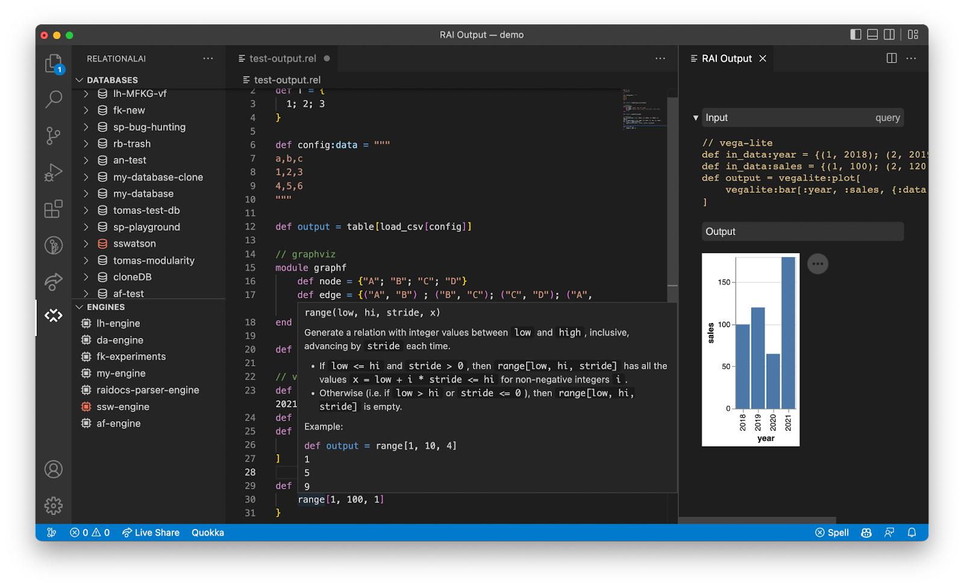Click the Output section header
964x588 pixels.
point(803,231)
